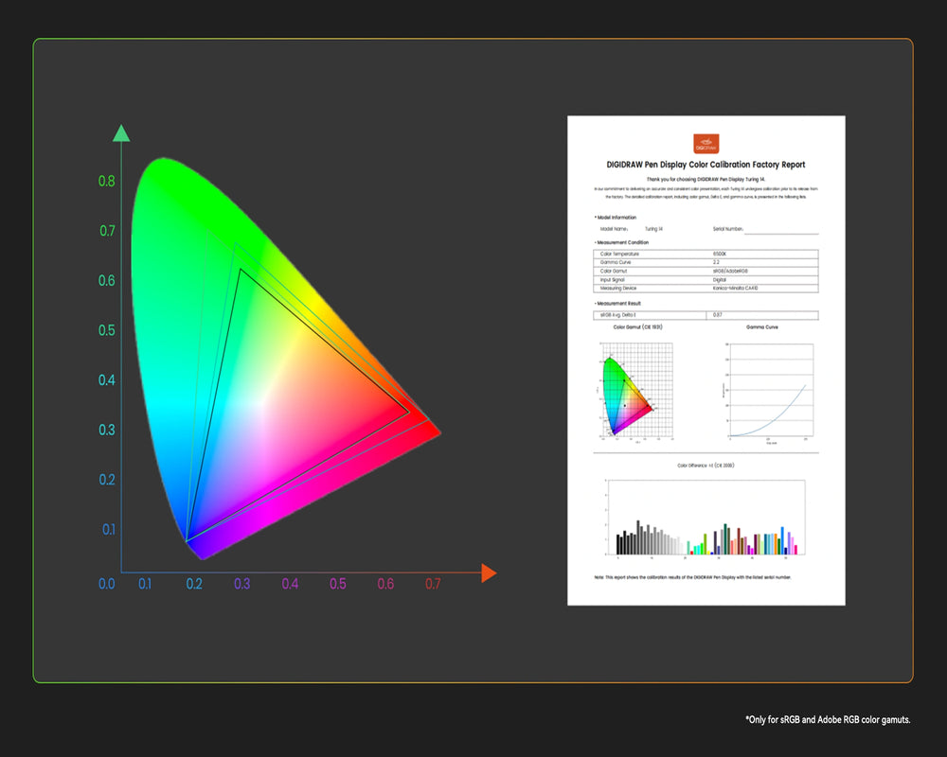This screenshot has height=757, width=947.
Task: Click "Thank you for choosing DIGIDRAW Pen Display Turing 14" line
Action: coord(706,179)
